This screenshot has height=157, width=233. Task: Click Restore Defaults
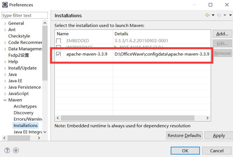[x=184, y=135]
